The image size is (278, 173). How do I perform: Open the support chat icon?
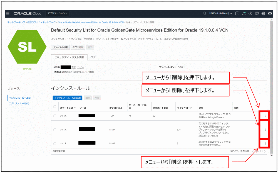click(257, 13)
